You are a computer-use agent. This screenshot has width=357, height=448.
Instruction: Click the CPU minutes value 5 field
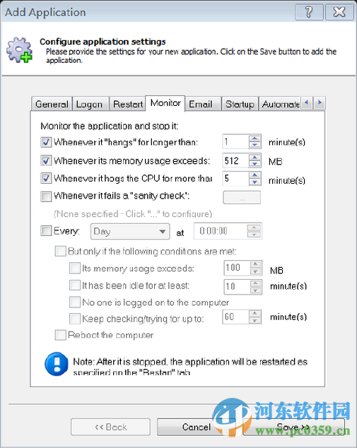pos(235,178)
